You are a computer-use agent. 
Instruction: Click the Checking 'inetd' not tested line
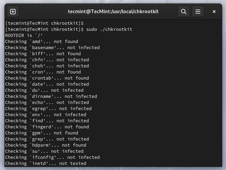coord(45,164)
